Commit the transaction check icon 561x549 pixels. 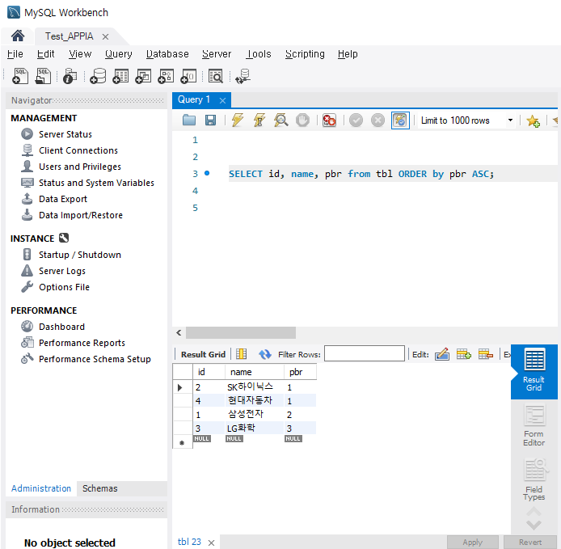356,120
